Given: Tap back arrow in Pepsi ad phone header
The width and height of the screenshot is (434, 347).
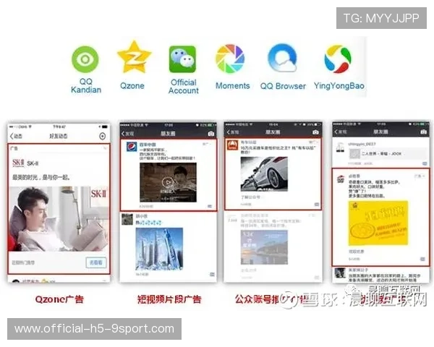Looking at the screenshot, I should [123, 134].
